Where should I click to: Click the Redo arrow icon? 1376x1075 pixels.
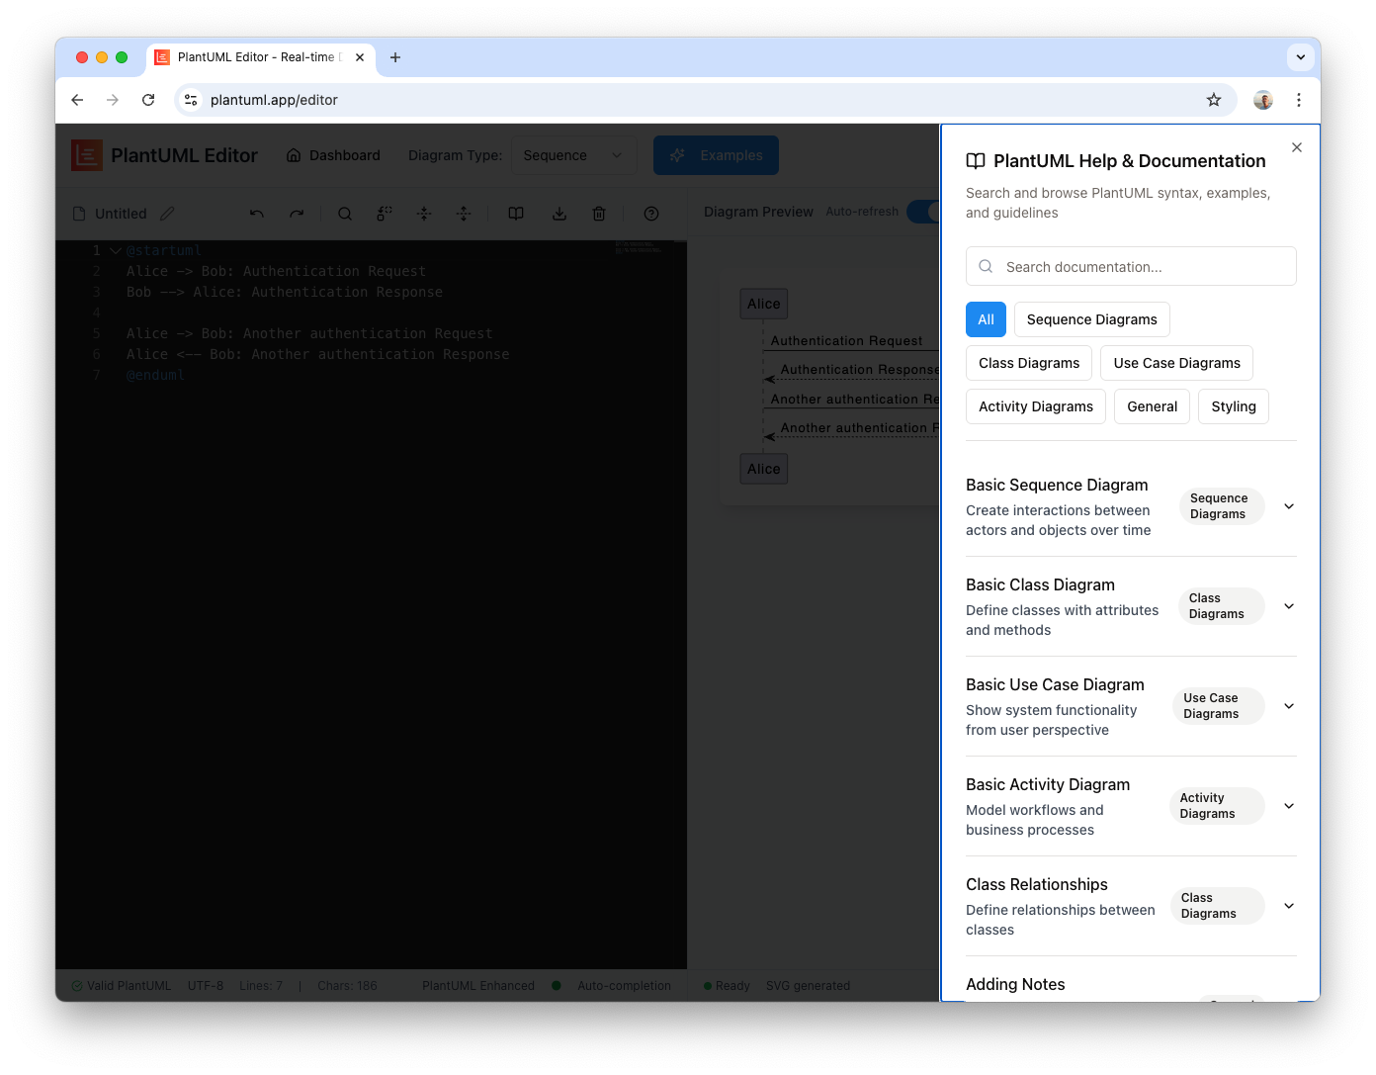click(x=297, y=214)
